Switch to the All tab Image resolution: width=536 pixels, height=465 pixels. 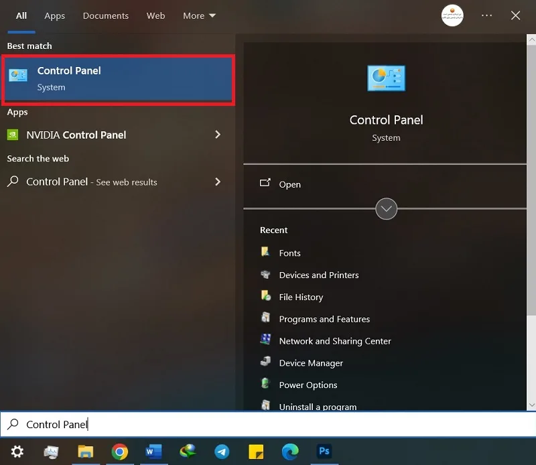[21, 15]
